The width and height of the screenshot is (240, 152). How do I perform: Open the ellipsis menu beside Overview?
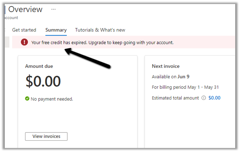(54, 9)
